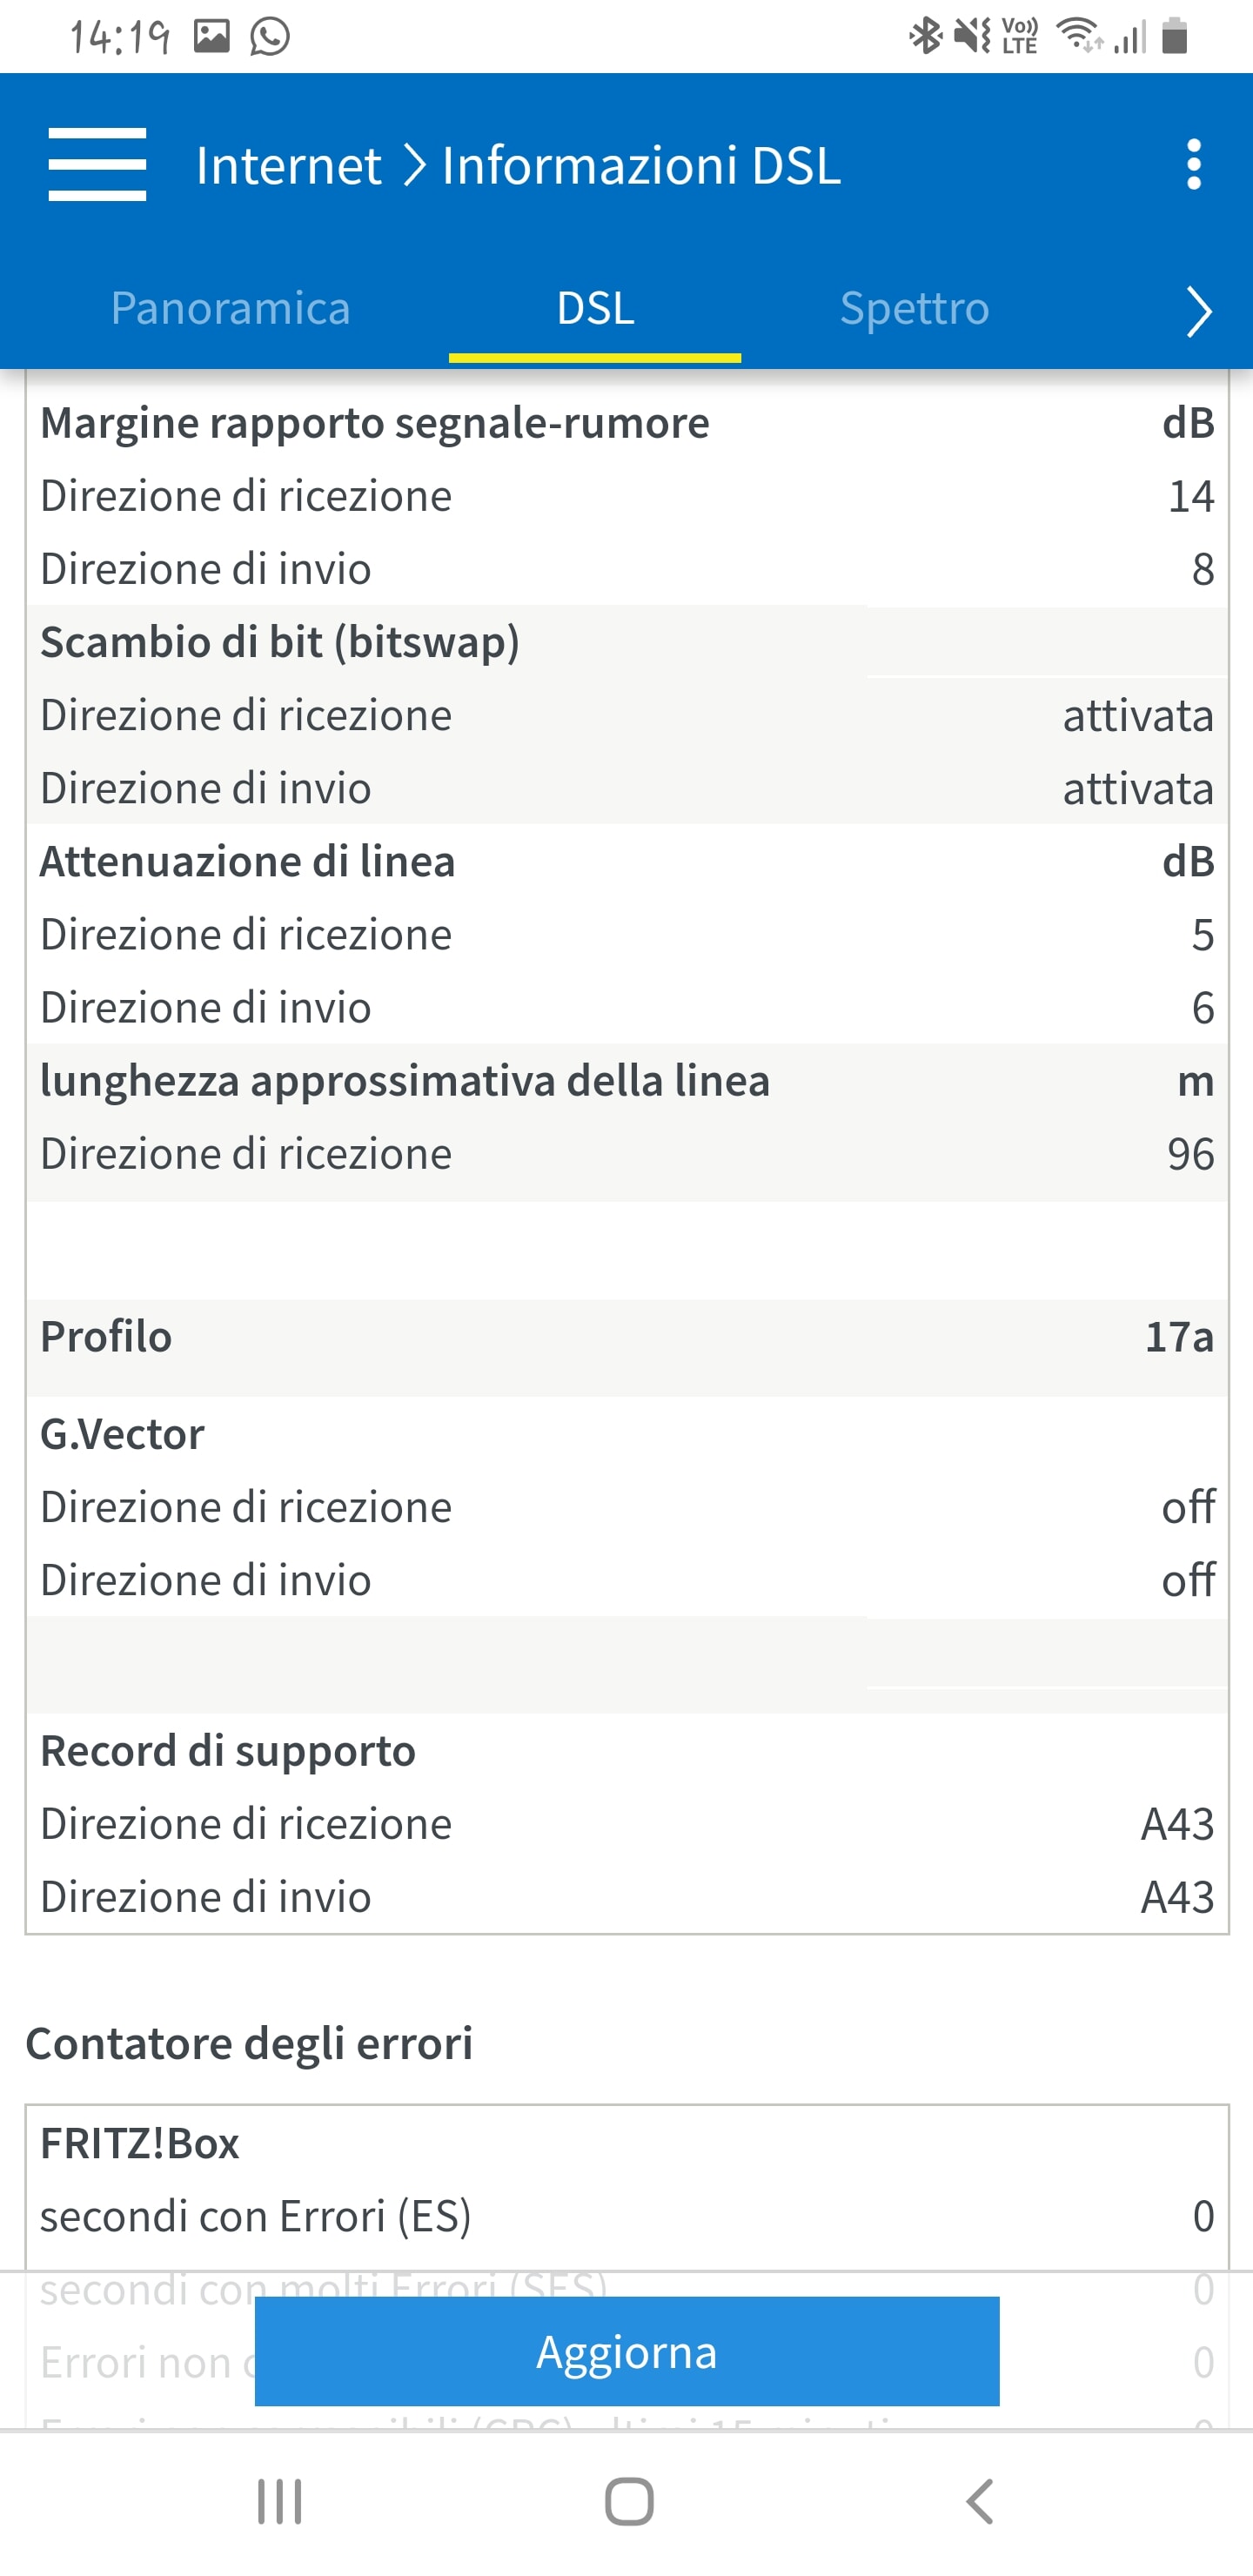Tap the Contatore degli errori heading

(x=249, y=2043)
